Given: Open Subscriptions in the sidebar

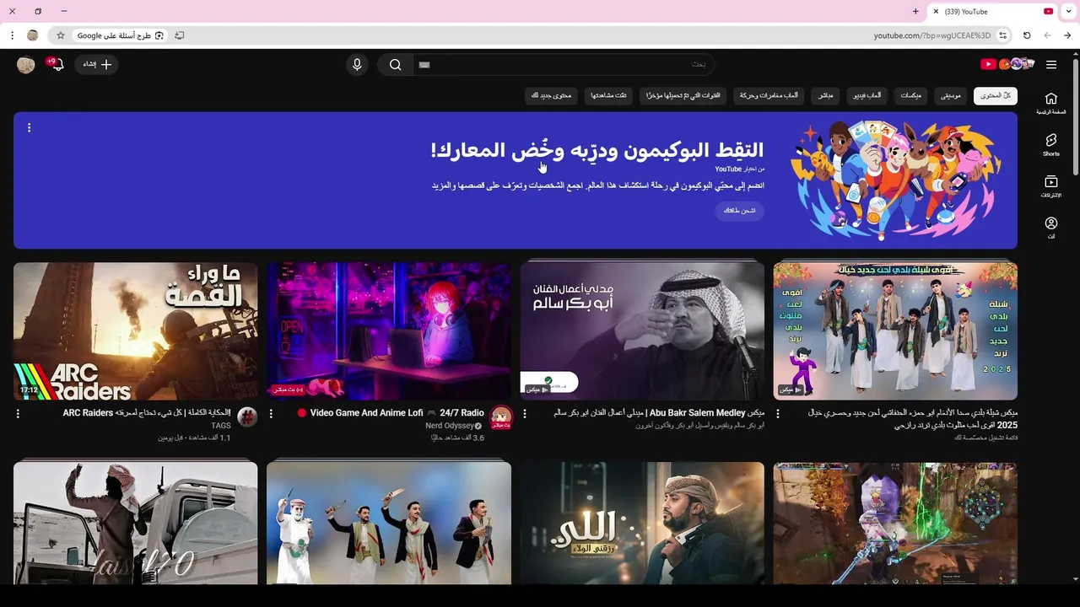Looking at the screenshot, I should click(1050, 186).
